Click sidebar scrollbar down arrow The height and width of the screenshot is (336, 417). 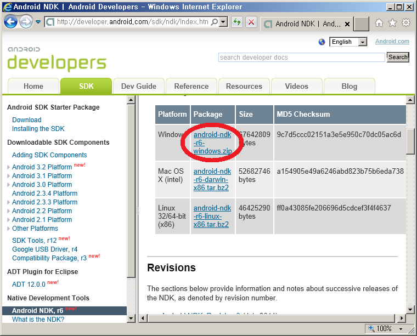click(x=131, y=318)
